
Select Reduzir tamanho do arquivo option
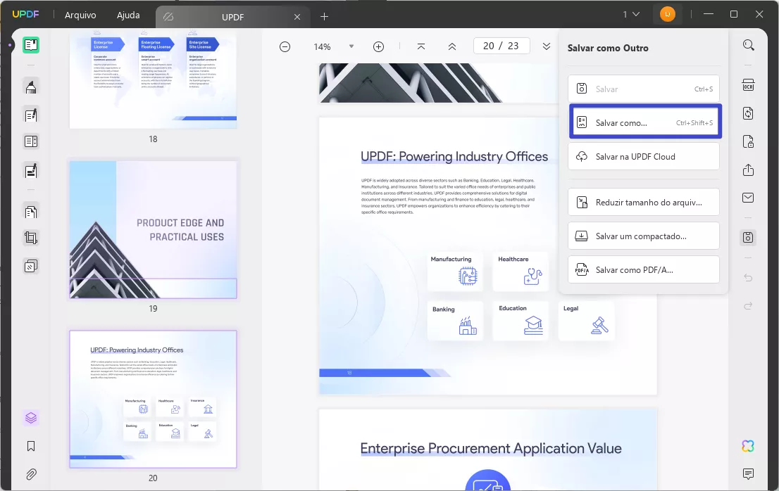(x=644, y=202)
